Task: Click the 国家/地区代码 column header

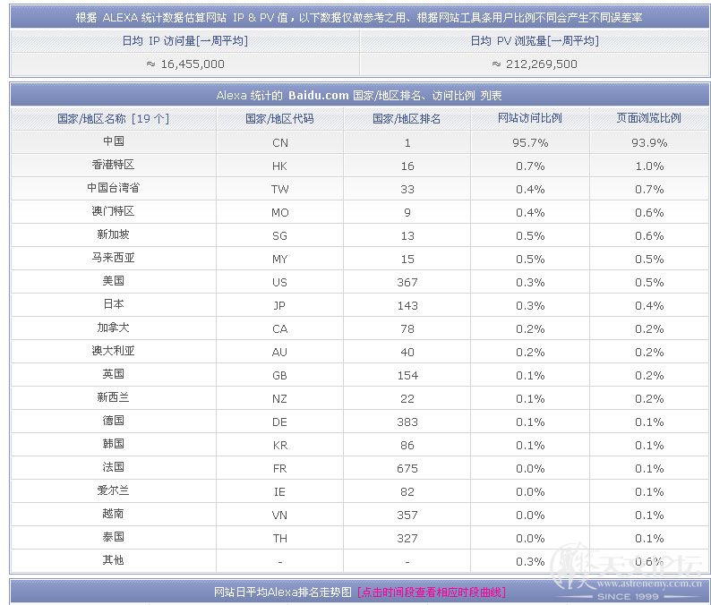Action: point(279,119)
